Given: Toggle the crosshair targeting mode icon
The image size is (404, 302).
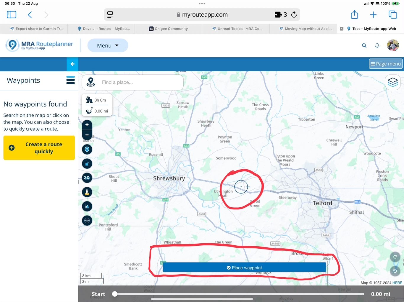Looking at the screenshot, I should coord(87,221).
